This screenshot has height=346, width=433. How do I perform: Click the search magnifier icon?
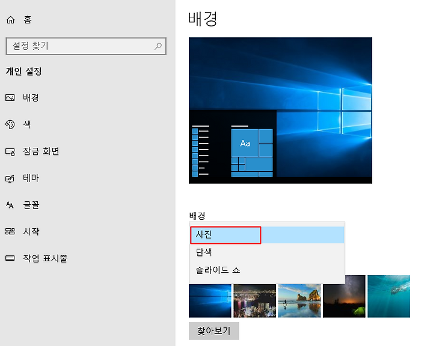point(158,46)
